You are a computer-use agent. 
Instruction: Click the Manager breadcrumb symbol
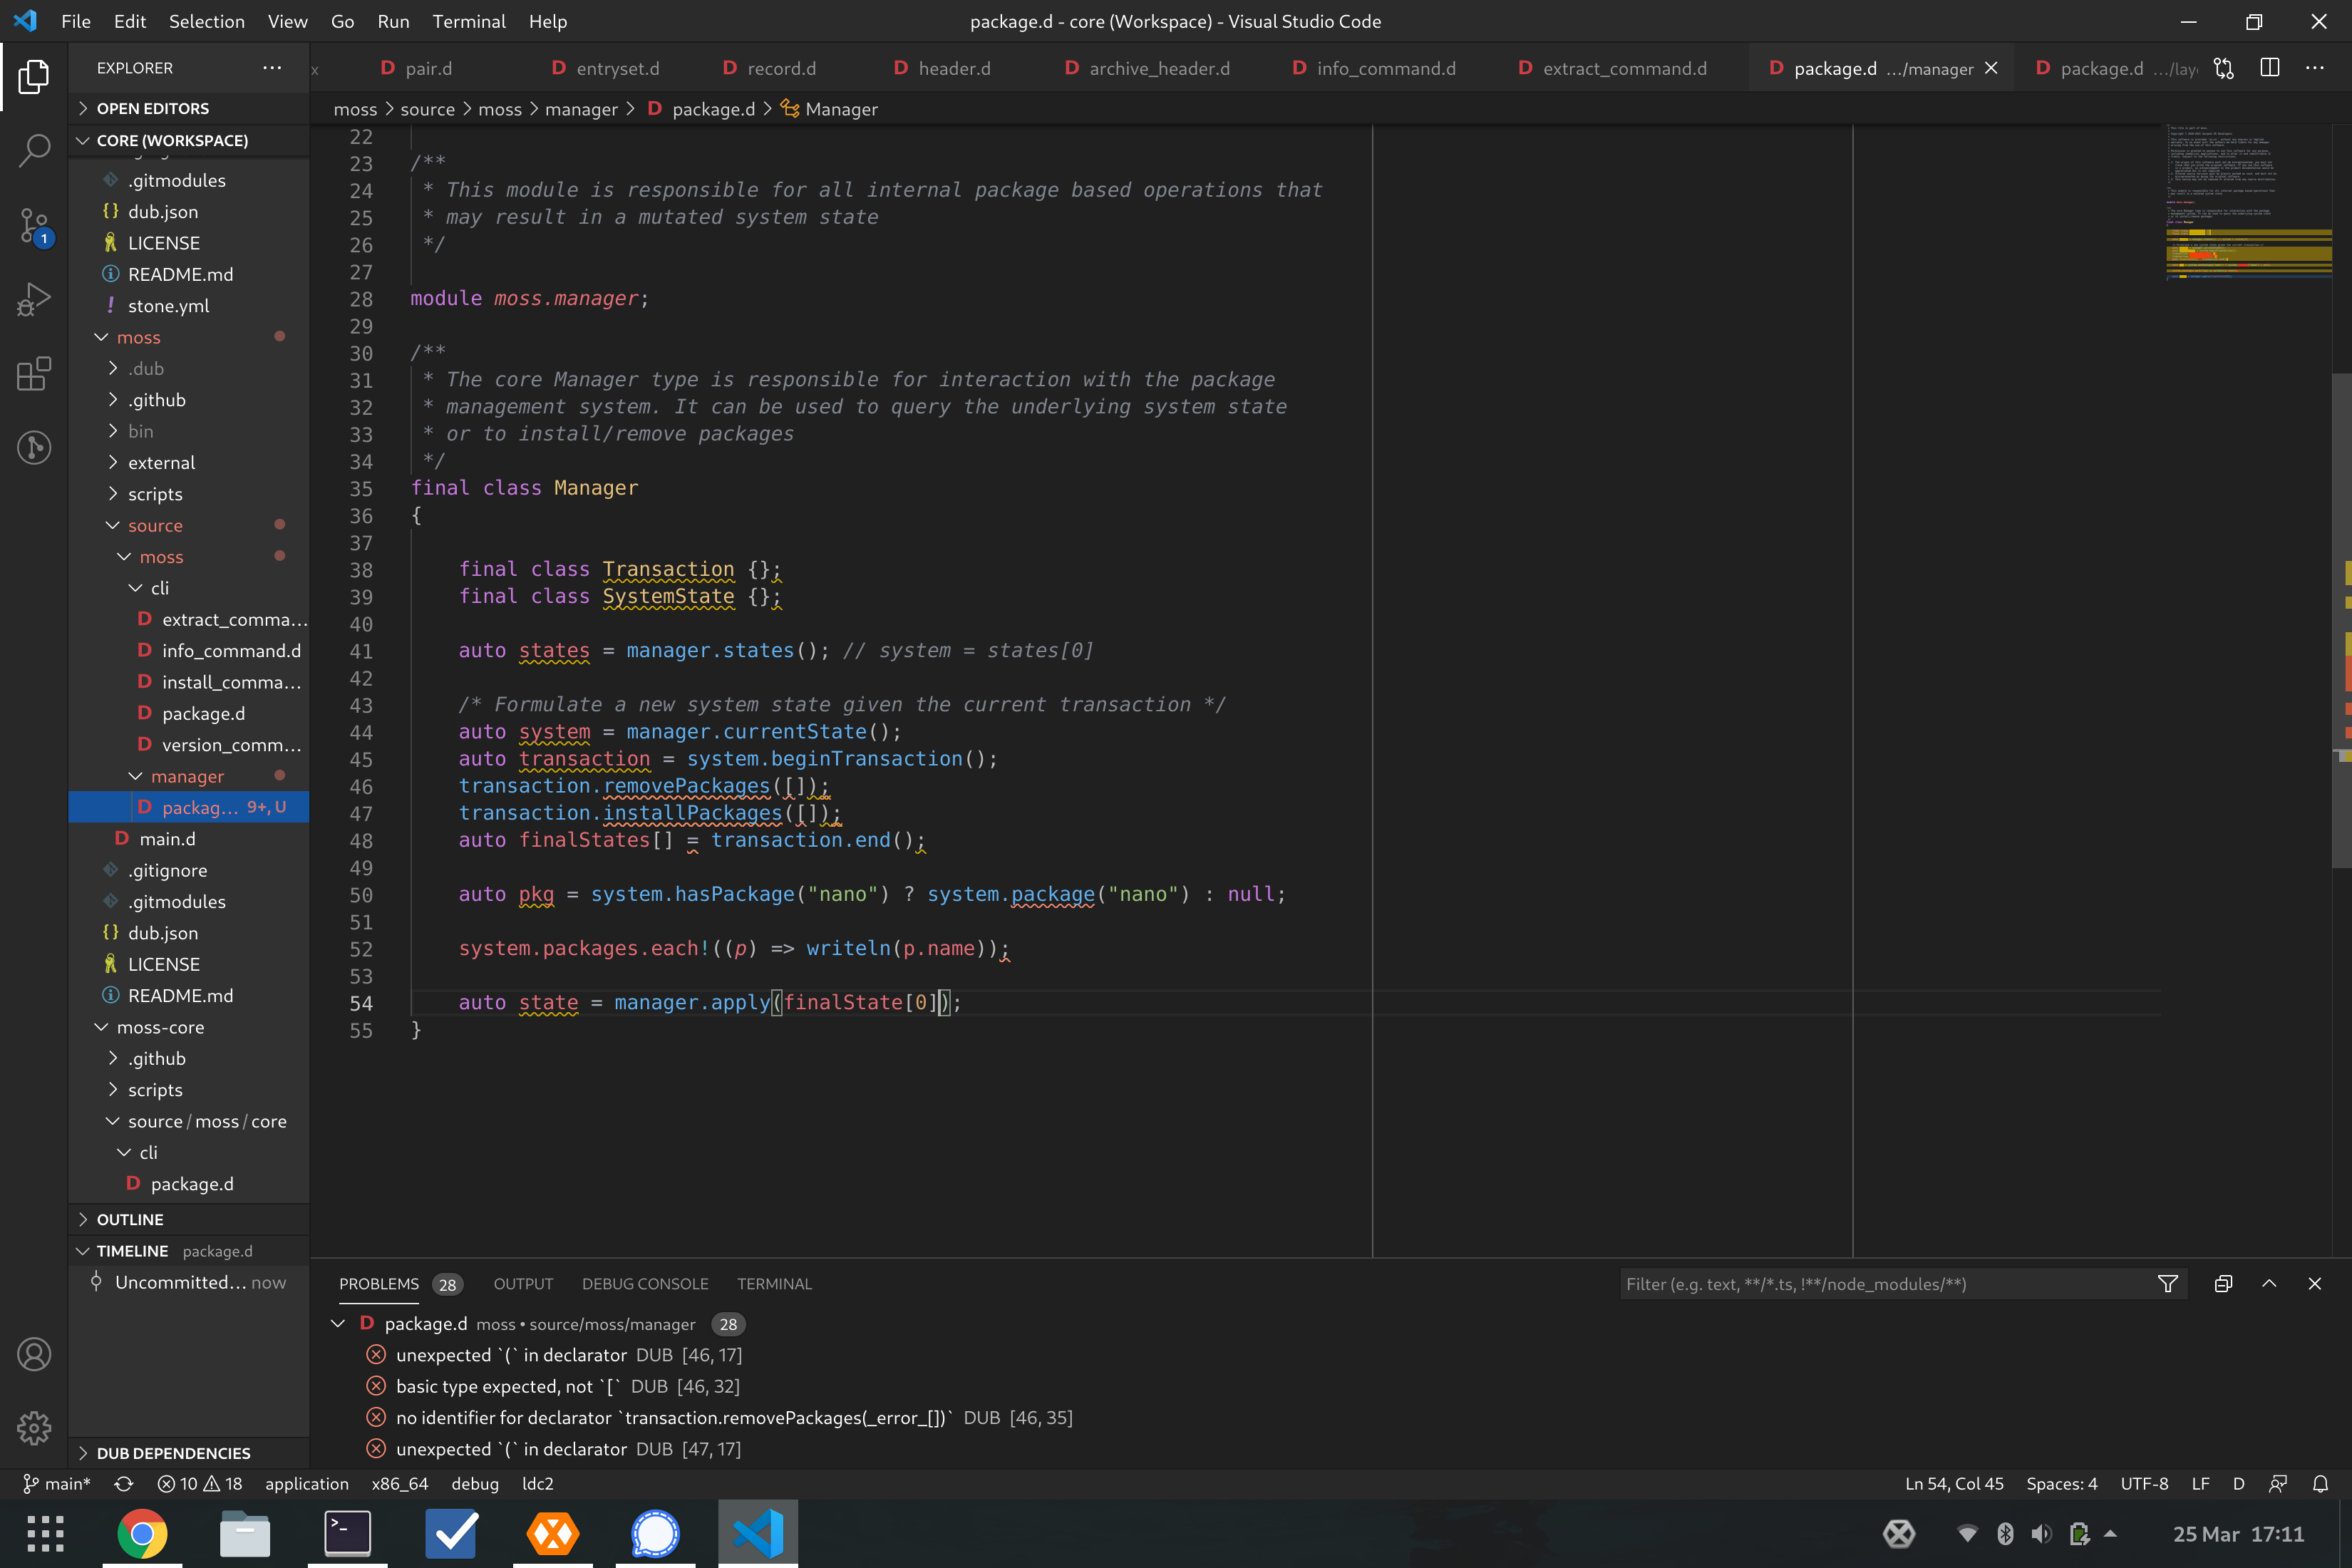tap(829, 109)
